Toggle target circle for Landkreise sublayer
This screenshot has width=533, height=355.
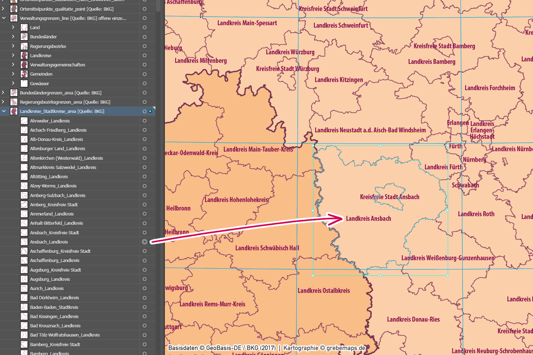[x=145, y=55]
